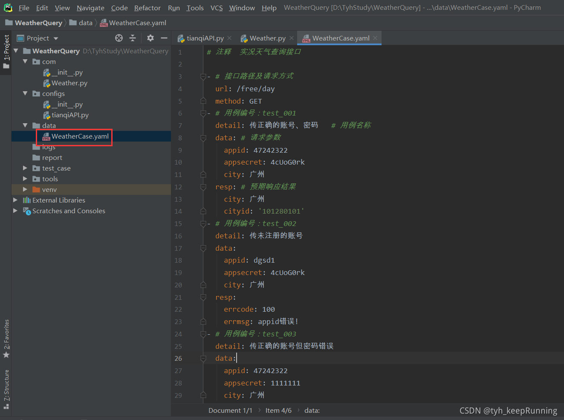The image size is (564, 420).
Task: Open the Run menu
Action: (174, 8)
